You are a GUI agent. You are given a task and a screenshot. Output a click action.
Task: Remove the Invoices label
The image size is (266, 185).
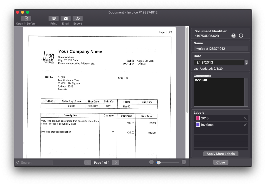click(x=245, y=125)
